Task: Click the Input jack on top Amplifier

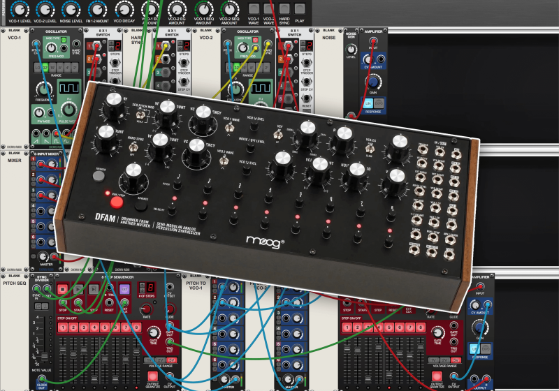Action: coord(375,44)
